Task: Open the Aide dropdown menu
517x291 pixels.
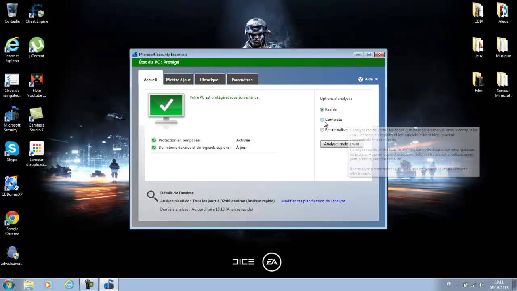Action: 368,79
